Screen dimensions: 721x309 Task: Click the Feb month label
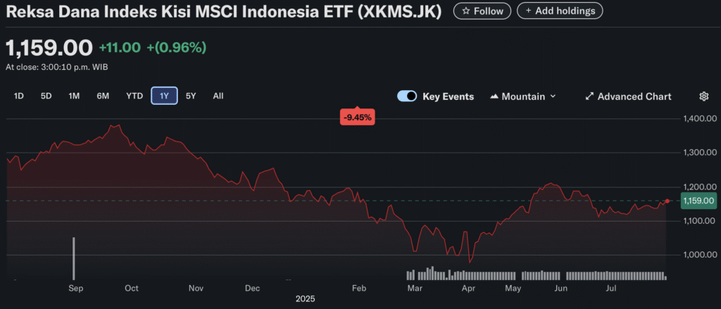click(358, 289)
